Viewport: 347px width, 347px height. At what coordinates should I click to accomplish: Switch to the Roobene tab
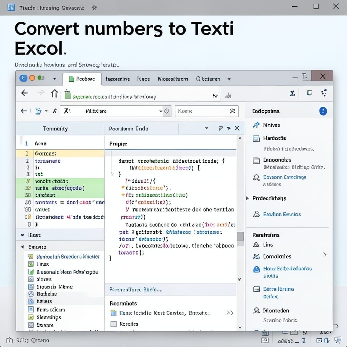tap(82, 79)
